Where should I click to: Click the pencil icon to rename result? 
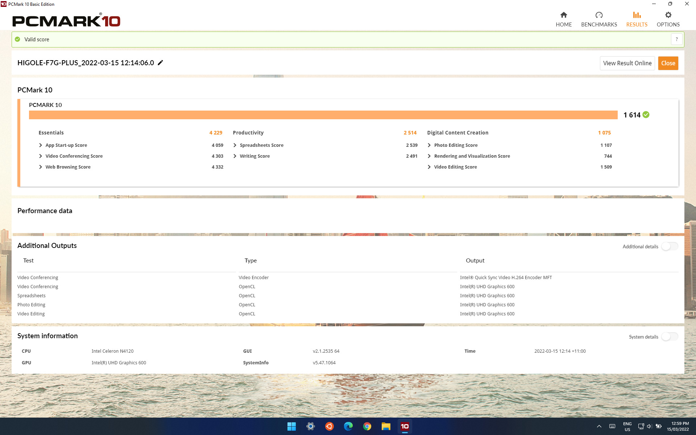tap(161, 63)
